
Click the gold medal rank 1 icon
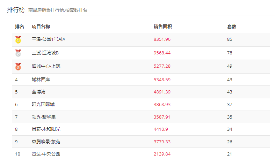[x=18, y=39]
